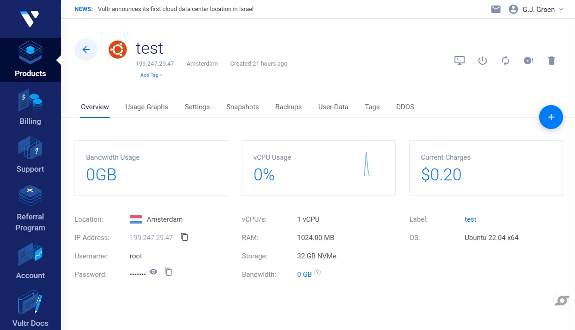
Task: Open the Current Charges card
Action: (x=486, y=168)
